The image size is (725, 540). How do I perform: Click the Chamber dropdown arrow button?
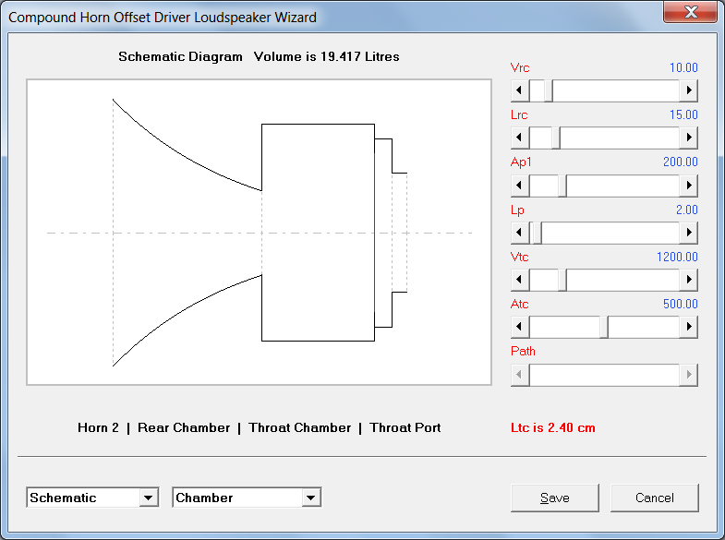coord(310,498)
